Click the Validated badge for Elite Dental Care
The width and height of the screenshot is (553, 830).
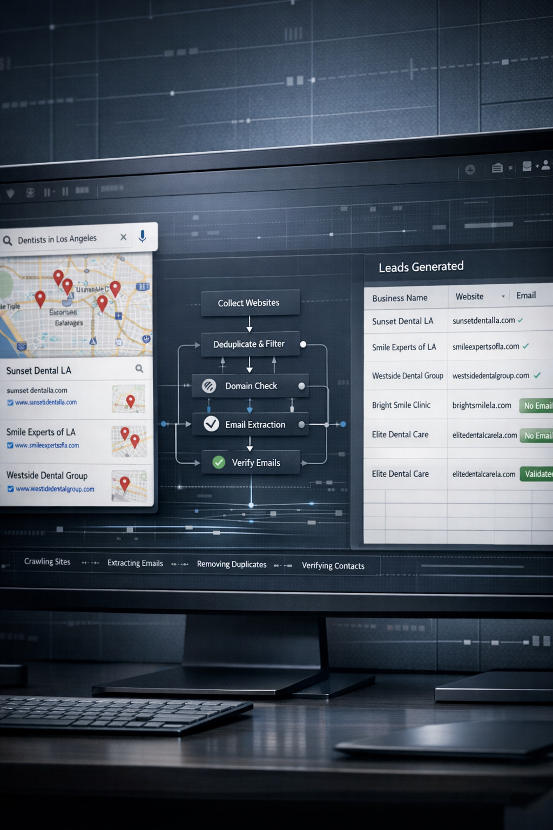tap(537, 474)
